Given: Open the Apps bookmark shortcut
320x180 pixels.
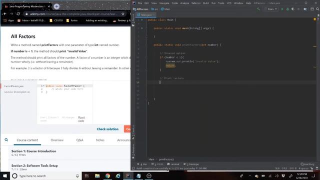Looking at the screenshot, I should point(9,20).
